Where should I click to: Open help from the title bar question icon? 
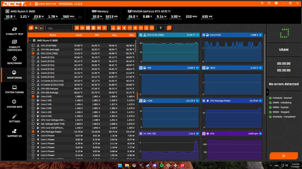click(269, 3)
